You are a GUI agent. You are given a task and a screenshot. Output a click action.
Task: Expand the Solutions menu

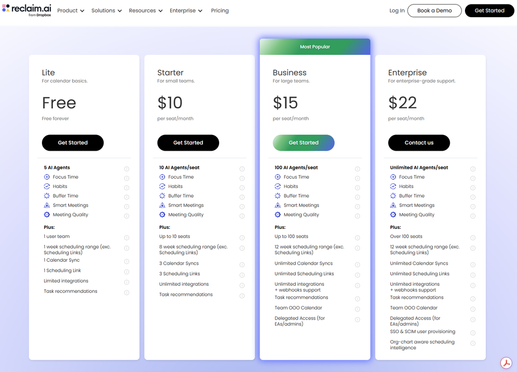click(107, 11)
